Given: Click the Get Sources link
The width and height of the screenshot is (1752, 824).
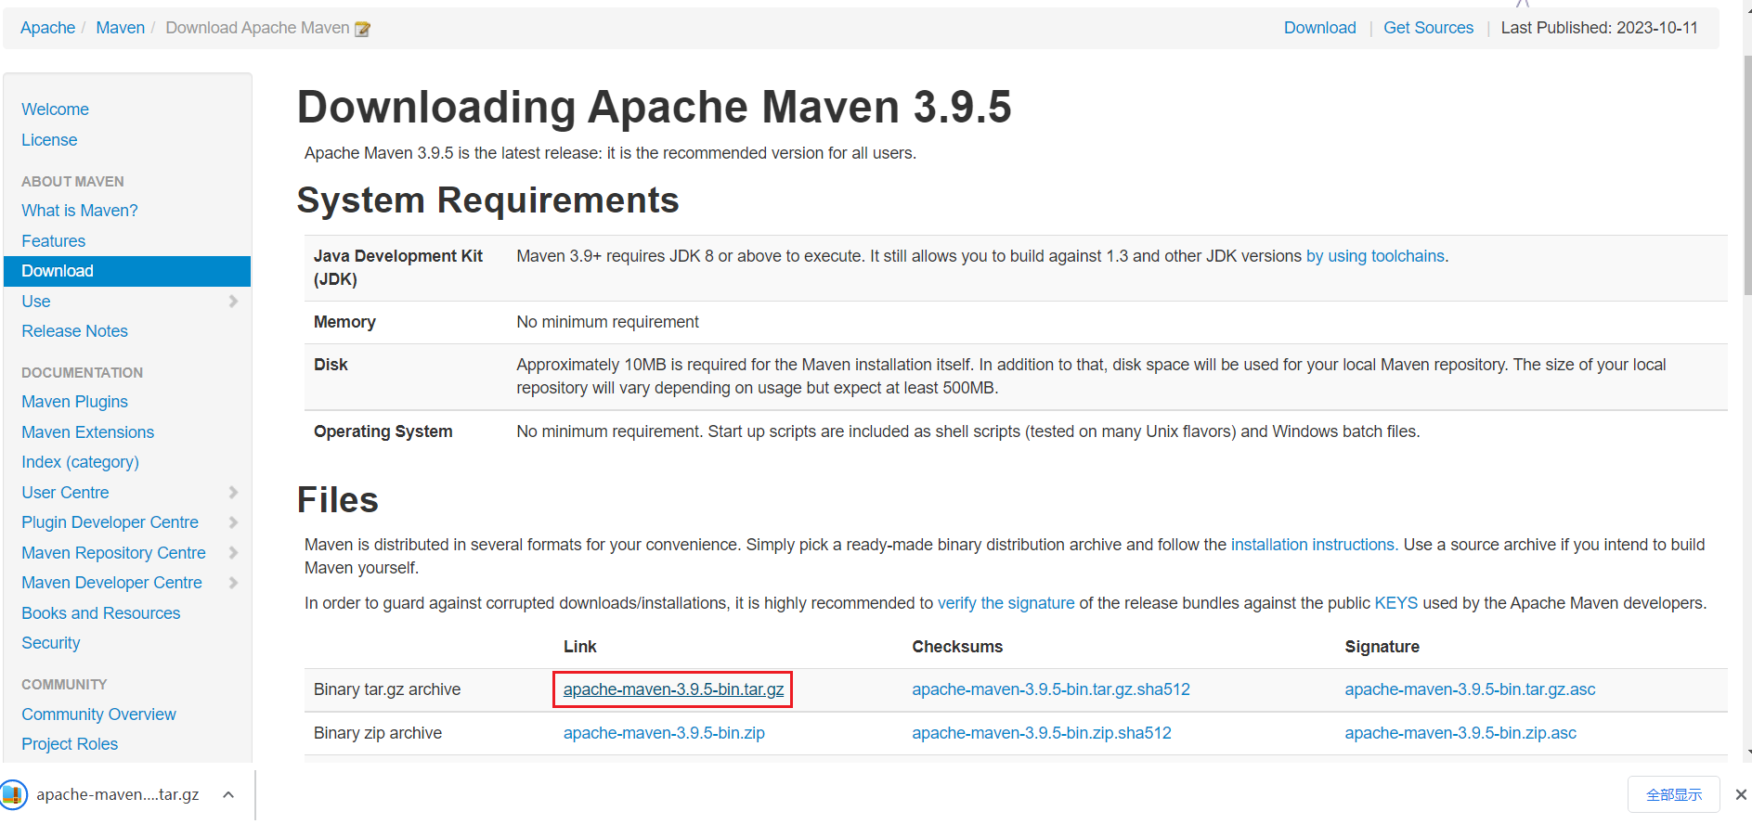Looking at the screenshot, I should tap(1428, 28).
